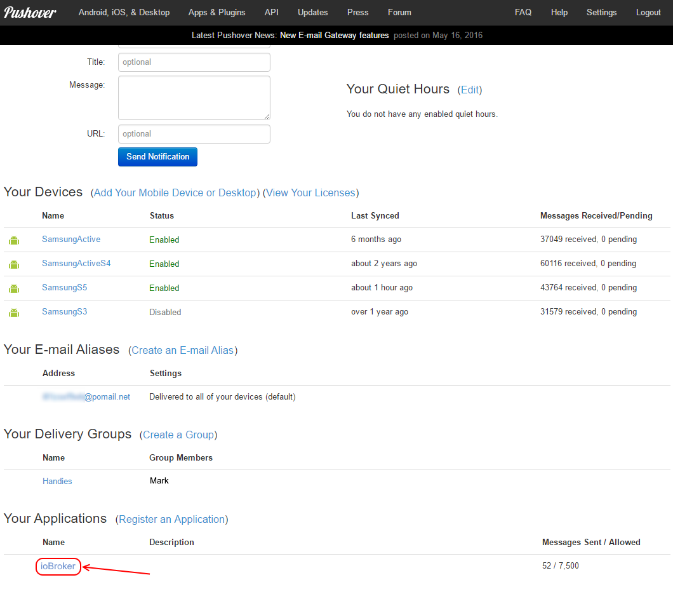Open Apps & Plugins page

(x=217, y=13)
